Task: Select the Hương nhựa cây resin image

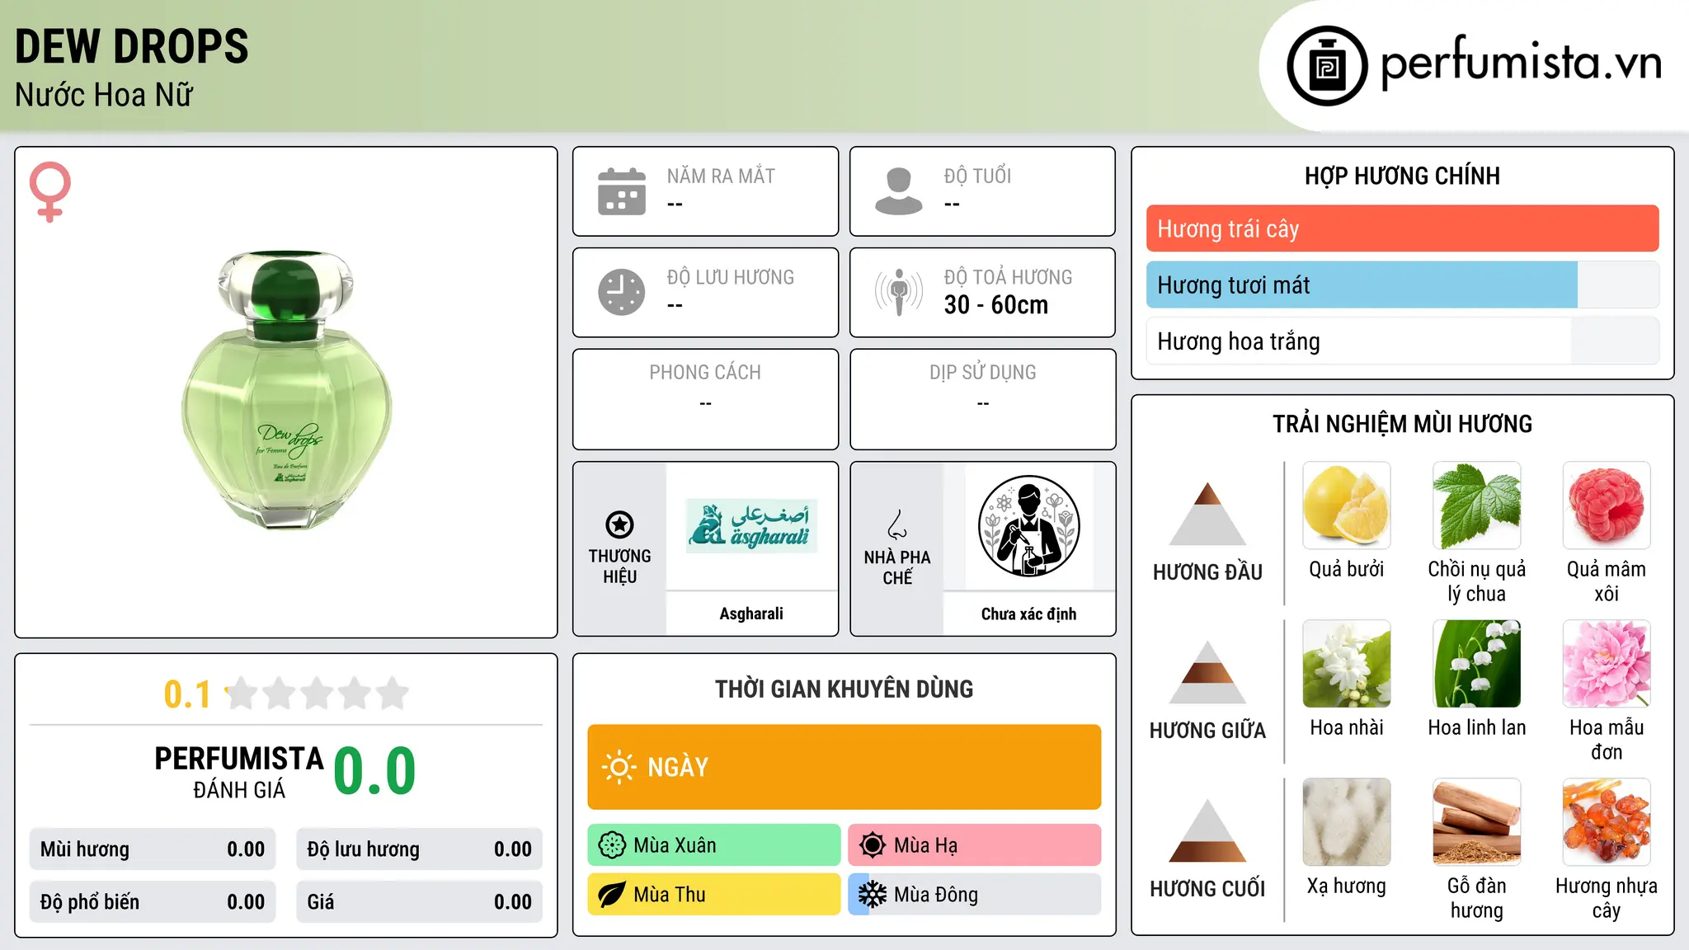Action: [1607, 822]
